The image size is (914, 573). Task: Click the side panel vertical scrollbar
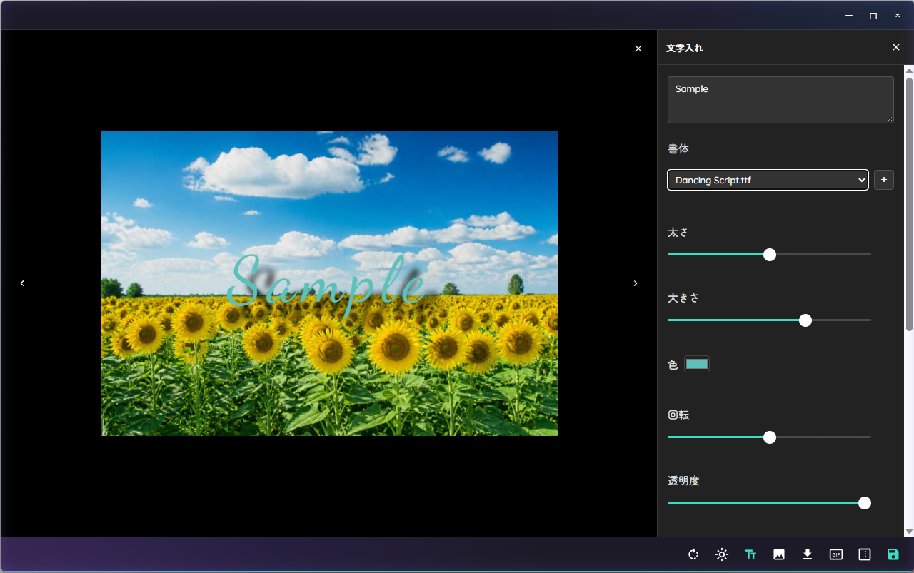click(909, 203)
